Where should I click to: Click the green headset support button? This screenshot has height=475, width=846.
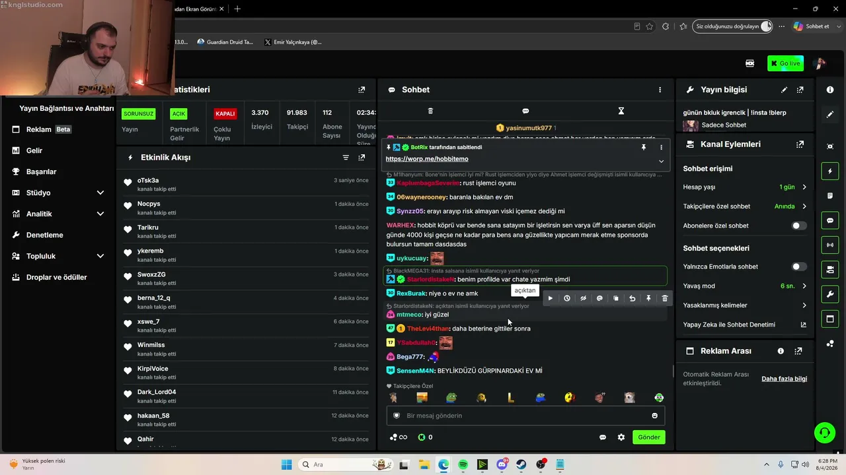pos(824,433)
